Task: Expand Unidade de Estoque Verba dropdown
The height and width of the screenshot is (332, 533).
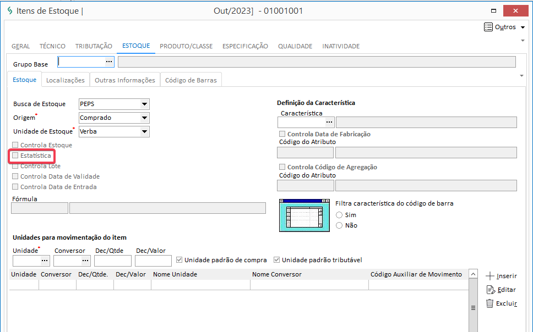Action: click(144, 131)
